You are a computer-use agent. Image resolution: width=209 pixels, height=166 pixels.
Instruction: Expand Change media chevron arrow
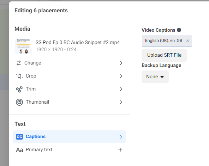pyautogui.click(x=121, y=63)
